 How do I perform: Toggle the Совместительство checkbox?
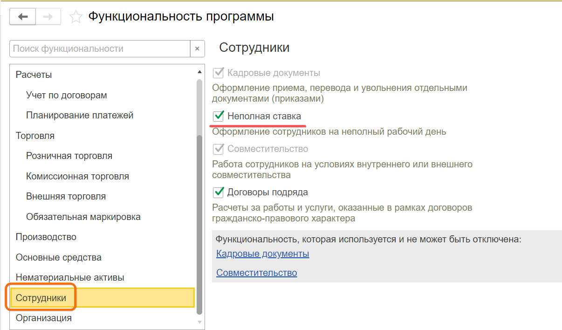(218, 149)
